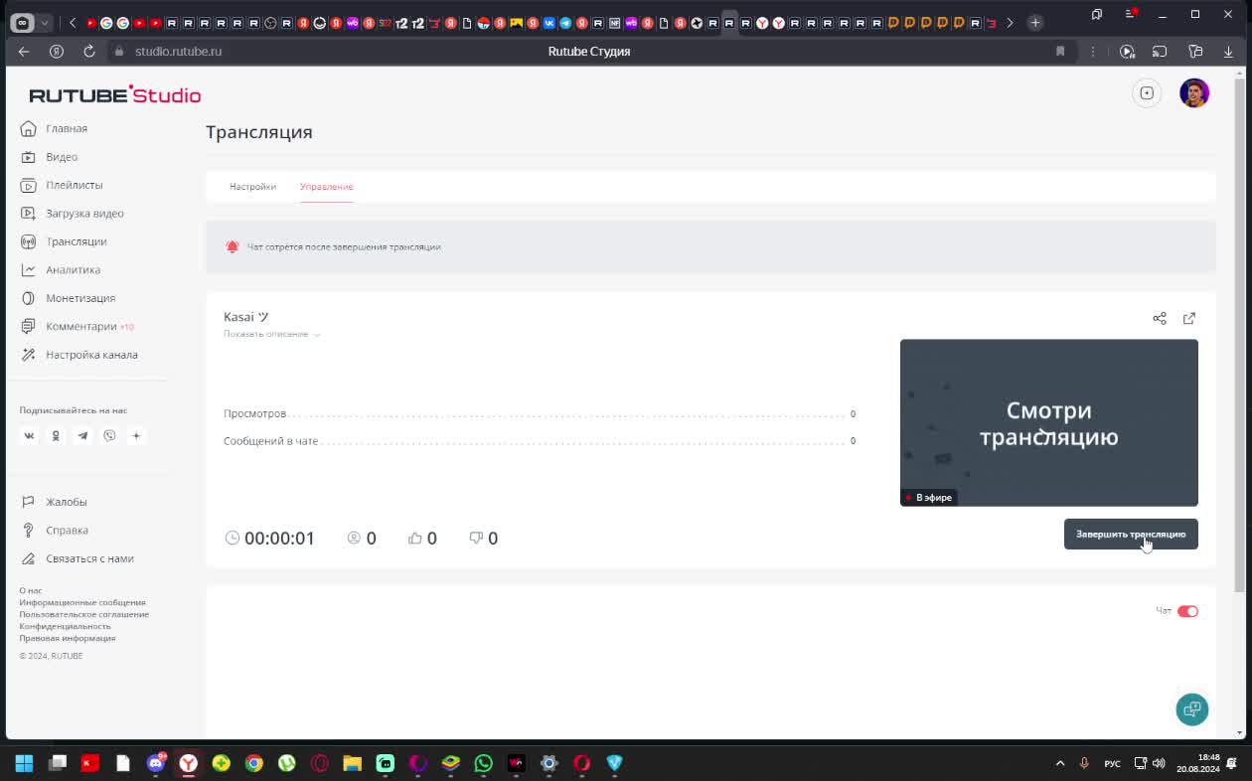The image size is (1252, 781).
Task: Open the user profile avatar
Action: click(x=1194, y=93)
